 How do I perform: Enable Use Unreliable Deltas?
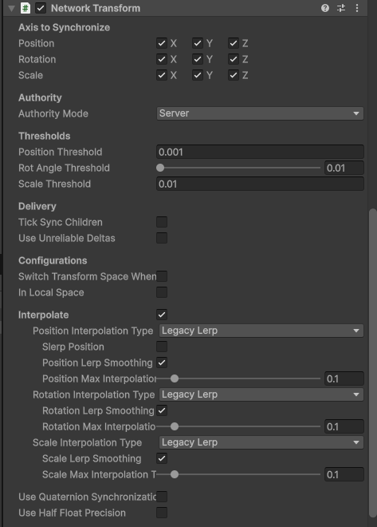(162, 238)
